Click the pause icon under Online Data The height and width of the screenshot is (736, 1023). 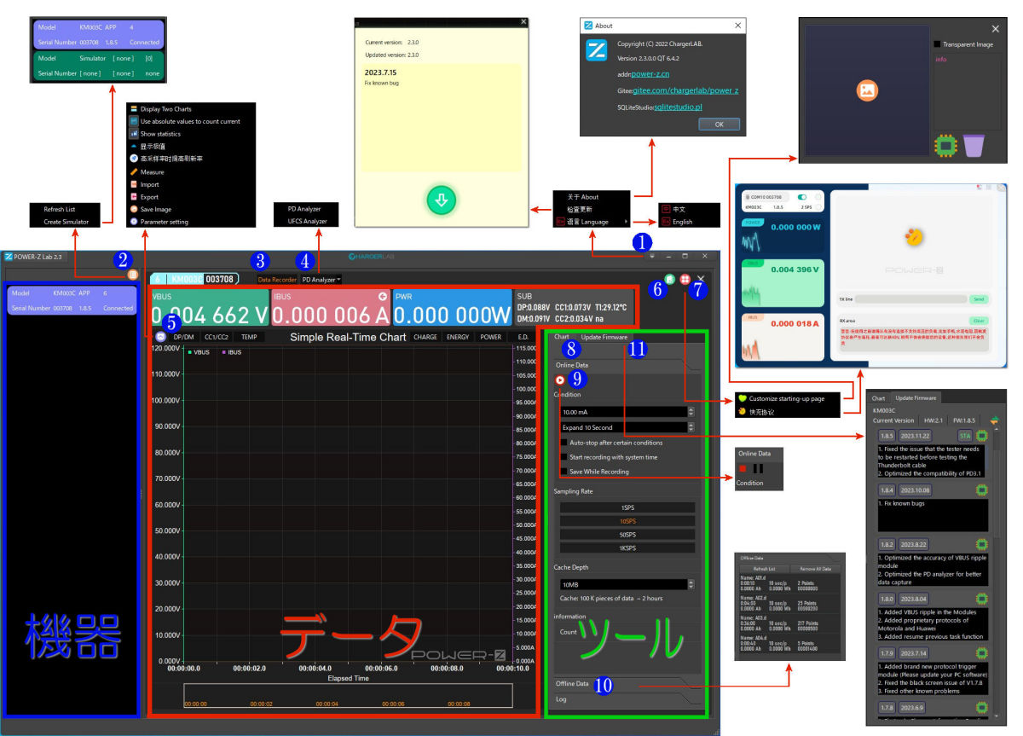click(x=758, y=468)
